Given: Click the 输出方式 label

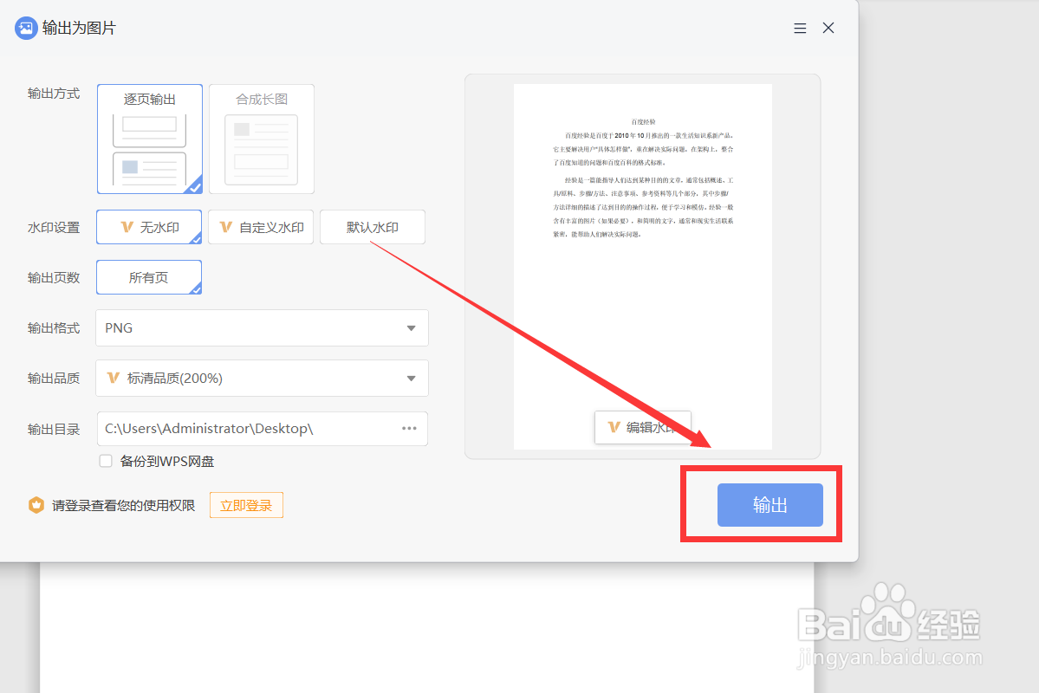Looking at the screenshot, I should (54, 94).
